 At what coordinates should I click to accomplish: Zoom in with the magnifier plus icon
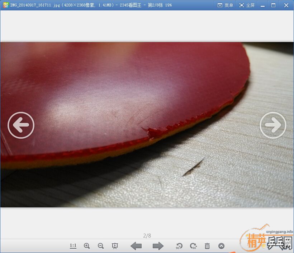pyautogui.click(x=87, y=246)
